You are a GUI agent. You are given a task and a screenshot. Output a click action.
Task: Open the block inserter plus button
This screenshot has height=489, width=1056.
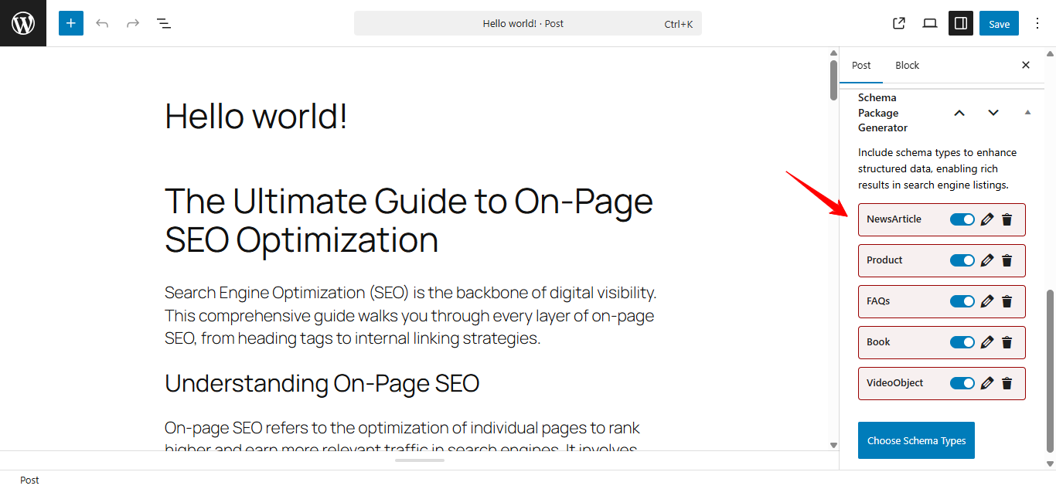[x=70, y=23]
